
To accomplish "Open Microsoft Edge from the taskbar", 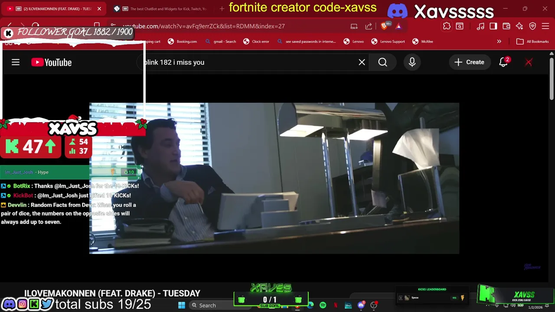I will pyautogui.click(x=310, y=305).
